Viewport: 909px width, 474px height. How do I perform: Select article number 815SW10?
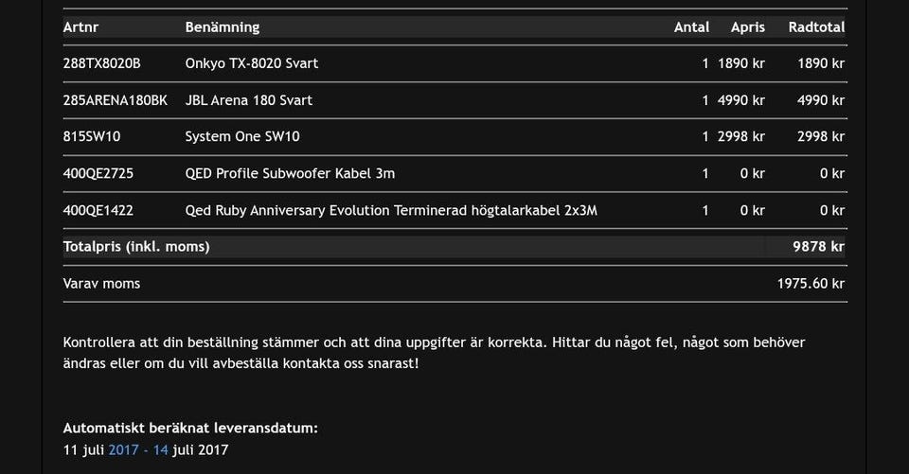coord(92,136)
